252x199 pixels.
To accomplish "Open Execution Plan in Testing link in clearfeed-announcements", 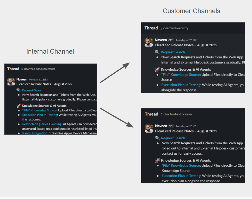I will [x=40, y=115].
